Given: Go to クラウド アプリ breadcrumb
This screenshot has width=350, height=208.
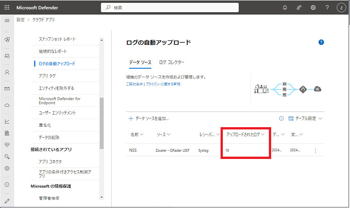Looking at the screenshot, I should tap(44, 20).
